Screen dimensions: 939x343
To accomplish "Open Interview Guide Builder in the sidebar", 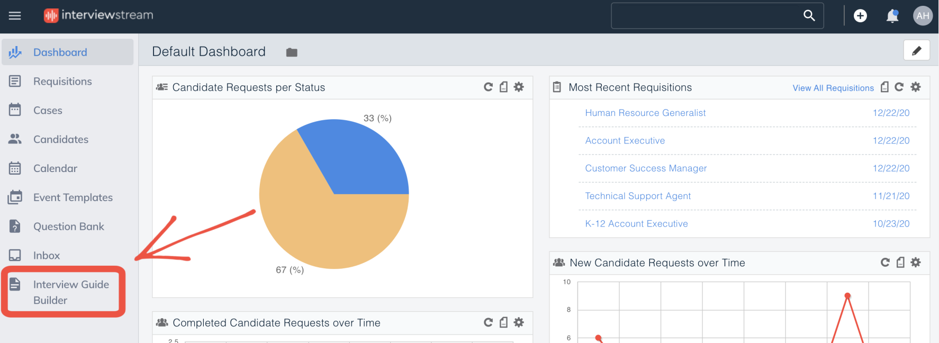I will (64, 292).
